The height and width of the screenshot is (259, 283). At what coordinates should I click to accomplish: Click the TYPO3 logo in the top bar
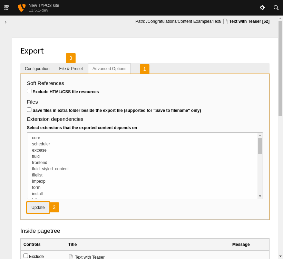point(21,8)
